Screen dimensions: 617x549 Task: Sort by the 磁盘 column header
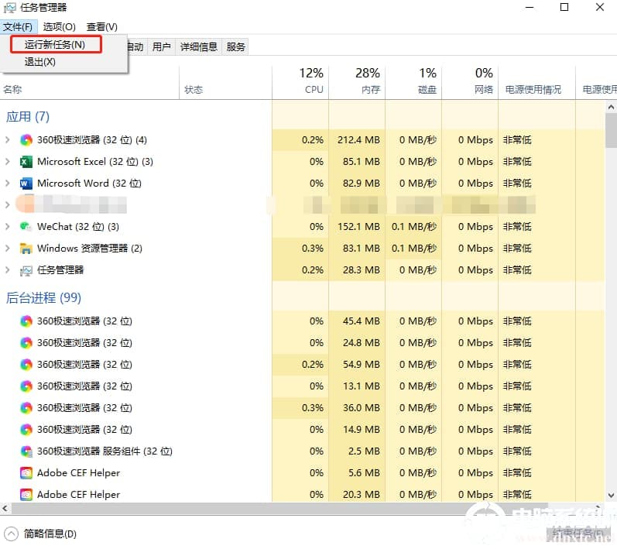[x=413, y=82]
